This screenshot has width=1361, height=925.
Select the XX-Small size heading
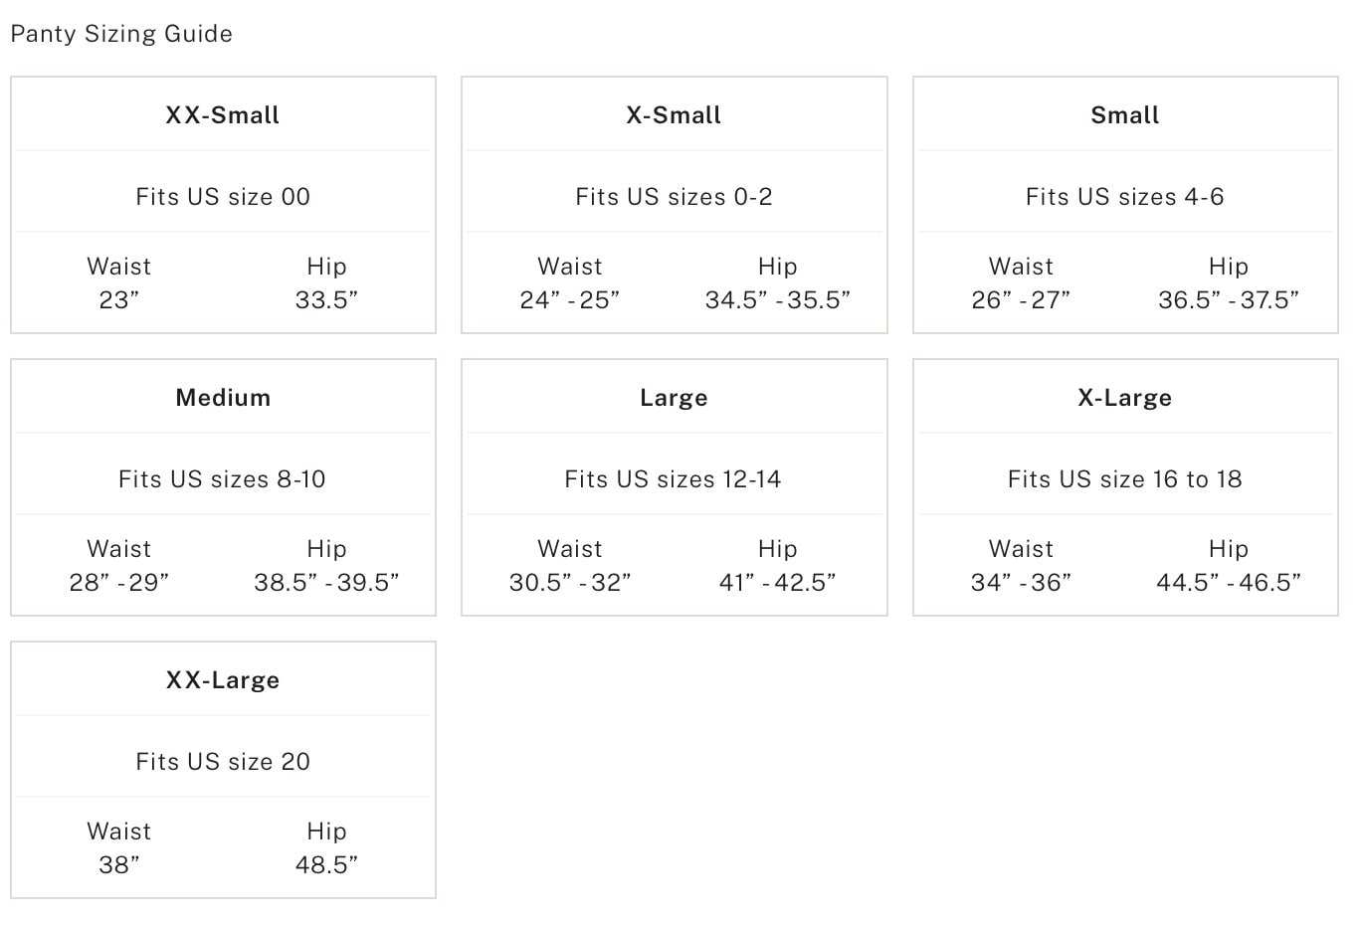pyautogui.click(x=223, y=115)
